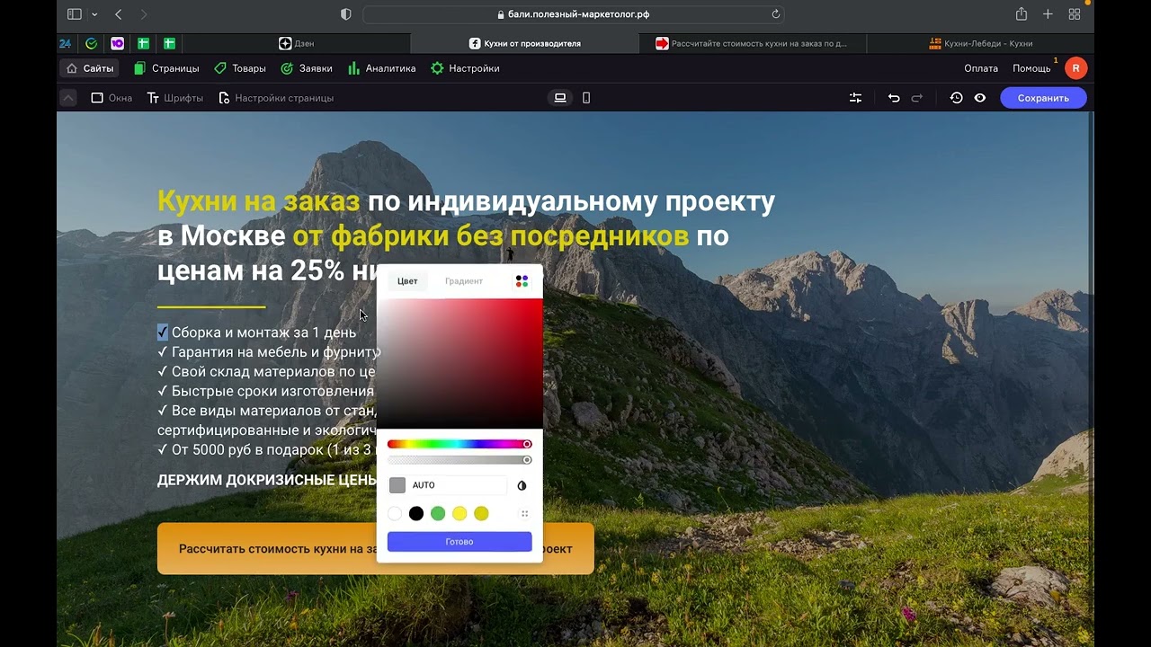Open the version history clock icon
This screenshot has height=647, width=1151.
[956, 98]
